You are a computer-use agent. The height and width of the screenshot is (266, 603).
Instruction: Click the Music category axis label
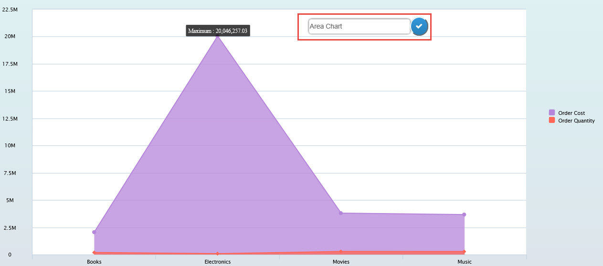tap(464, 262)
